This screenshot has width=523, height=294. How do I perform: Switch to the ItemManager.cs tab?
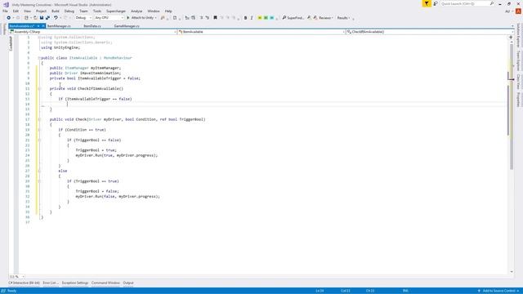tap(59, 26)
